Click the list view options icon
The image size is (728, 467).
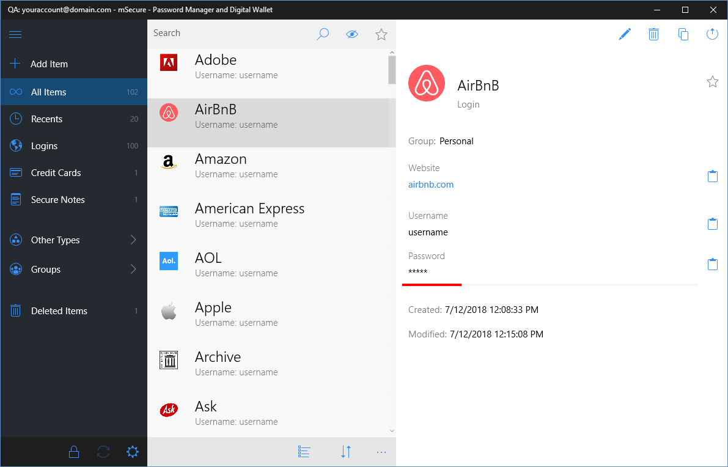tap(304, 452)
